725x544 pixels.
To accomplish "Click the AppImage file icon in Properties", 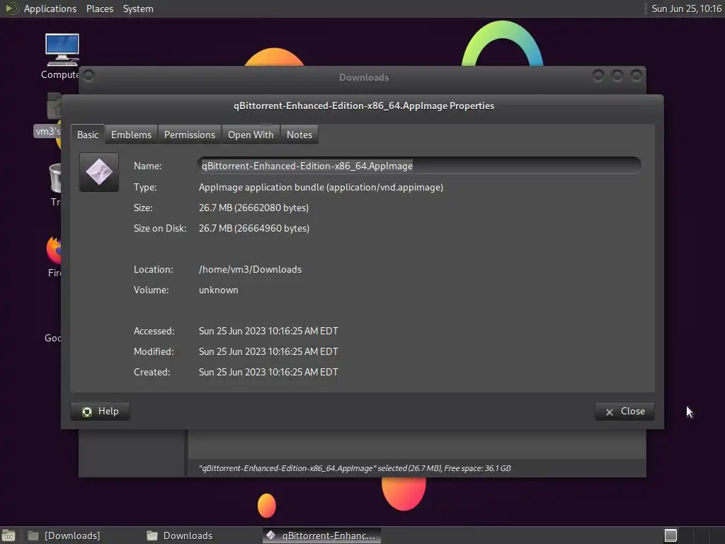I will (99, 172).
